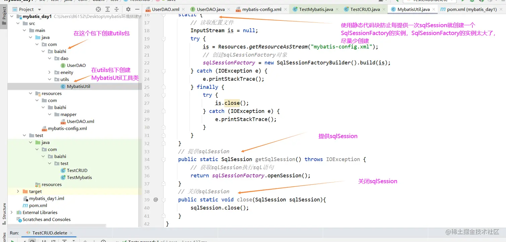Close the TestCRUD.delete run tab

point(71,233)
